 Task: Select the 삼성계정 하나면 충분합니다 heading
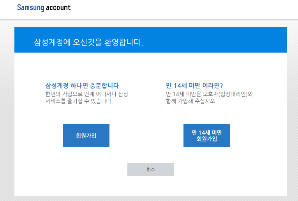[x=83, y=86]
